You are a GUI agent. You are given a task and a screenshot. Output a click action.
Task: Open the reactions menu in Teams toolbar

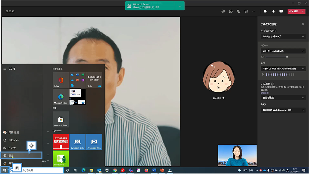(239, 11)
